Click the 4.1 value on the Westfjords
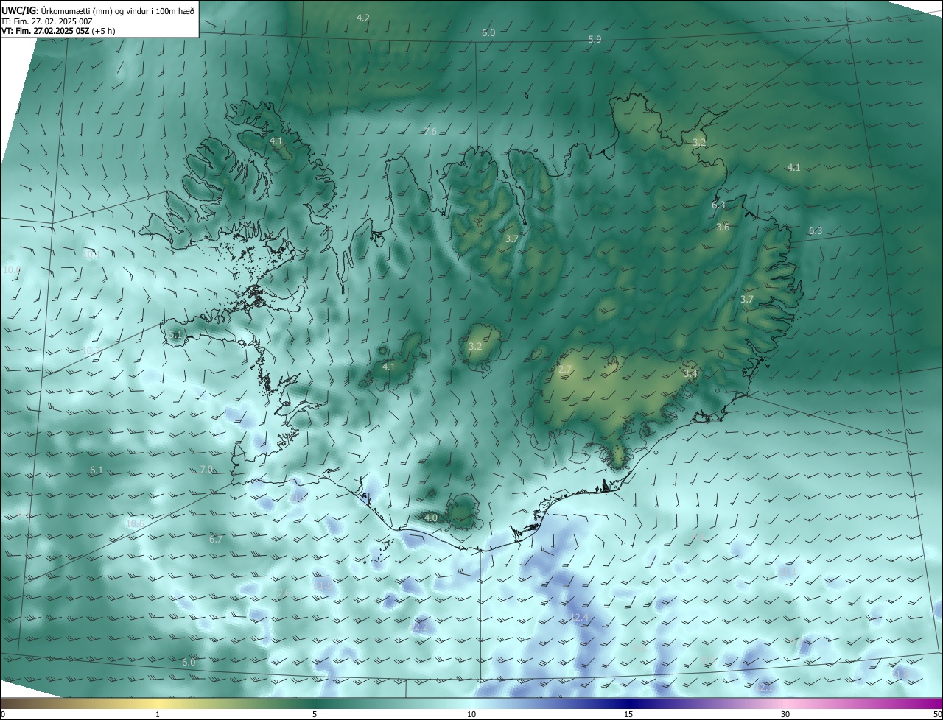 (x=276, y=141)
